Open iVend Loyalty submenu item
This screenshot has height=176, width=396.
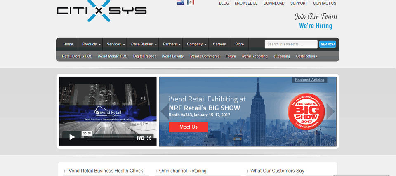pyautogui.click(x=173, y=56)
